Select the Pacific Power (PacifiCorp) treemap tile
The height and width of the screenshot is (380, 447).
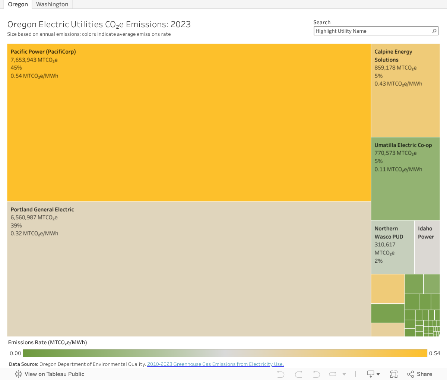(x=189, y=123)
